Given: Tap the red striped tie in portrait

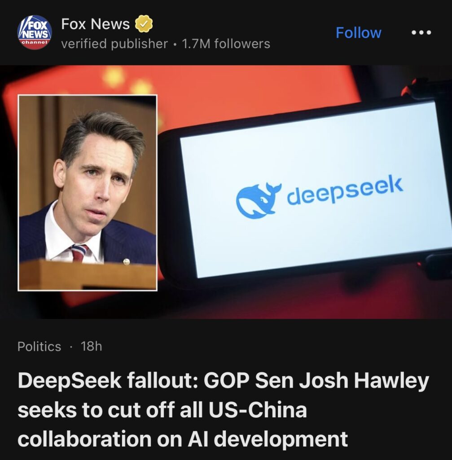Looking at the screenshot, I should coord(80,253).
